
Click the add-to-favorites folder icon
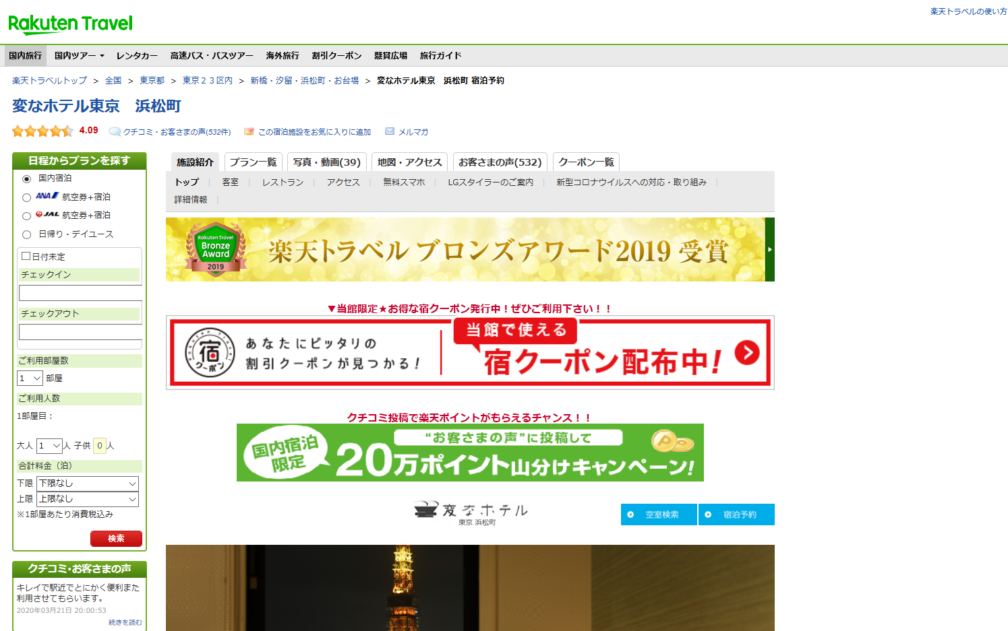[x=249, y=132]
